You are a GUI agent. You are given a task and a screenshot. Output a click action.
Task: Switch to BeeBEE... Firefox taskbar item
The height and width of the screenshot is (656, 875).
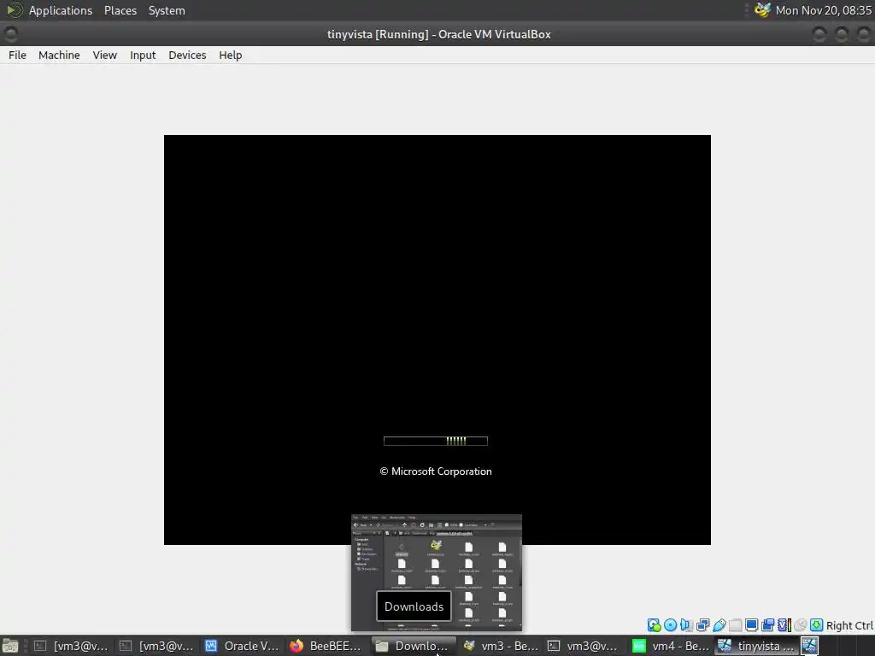pyautogui.click(x=326, y=646)
